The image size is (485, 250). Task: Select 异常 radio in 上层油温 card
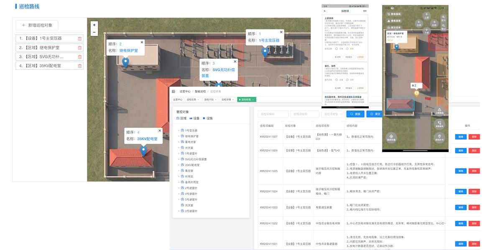[347, 49]
